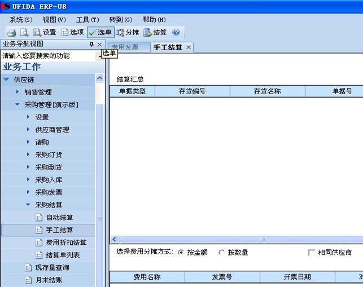363x287 pixels.
Task: Collapse the 供应链 tree node
Action: (x=6, y=80)
